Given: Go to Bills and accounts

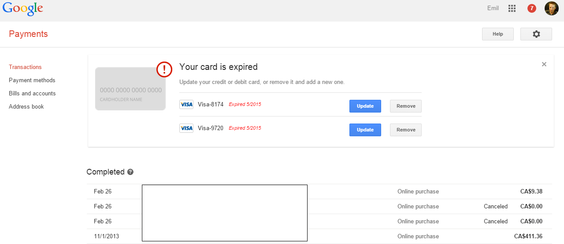Looking at the screenshot, I should [x=32, y=94].
